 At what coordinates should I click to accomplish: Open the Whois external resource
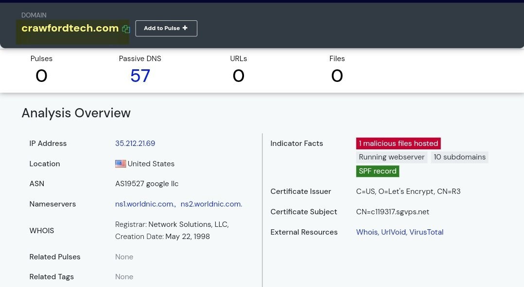coord(367,232)
